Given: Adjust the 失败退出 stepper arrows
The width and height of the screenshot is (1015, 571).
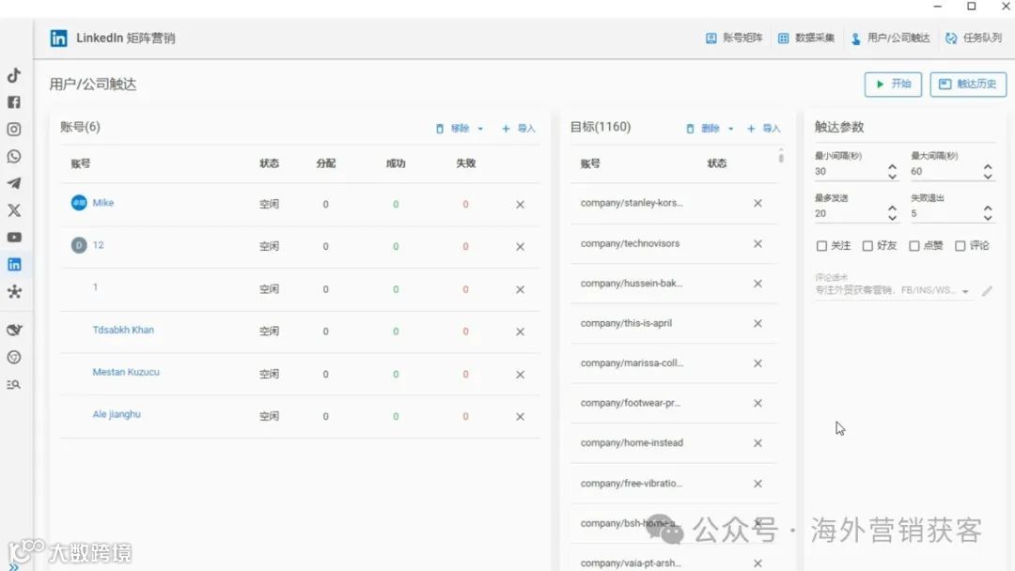Looking at the screenshot, I should [988, 213].
